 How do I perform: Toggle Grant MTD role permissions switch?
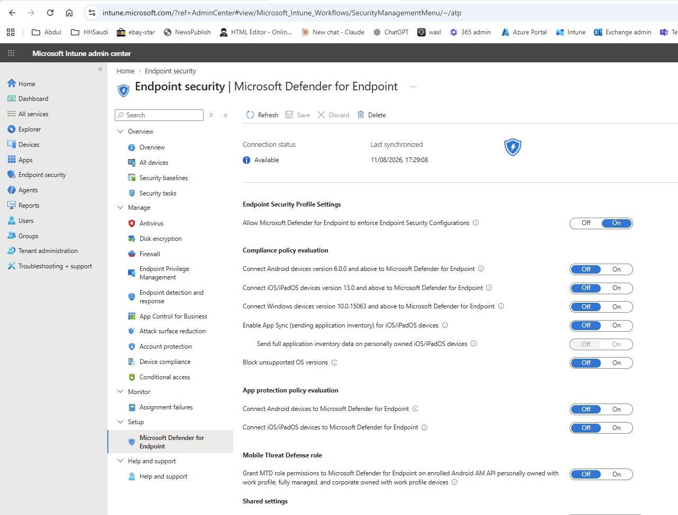click(601, 474)
